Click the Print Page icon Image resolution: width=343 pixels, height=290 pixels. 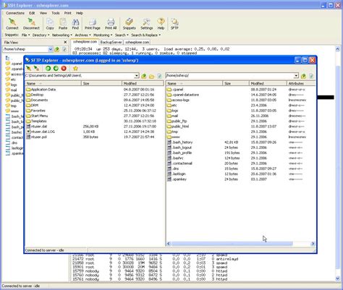tap(93, 24)
